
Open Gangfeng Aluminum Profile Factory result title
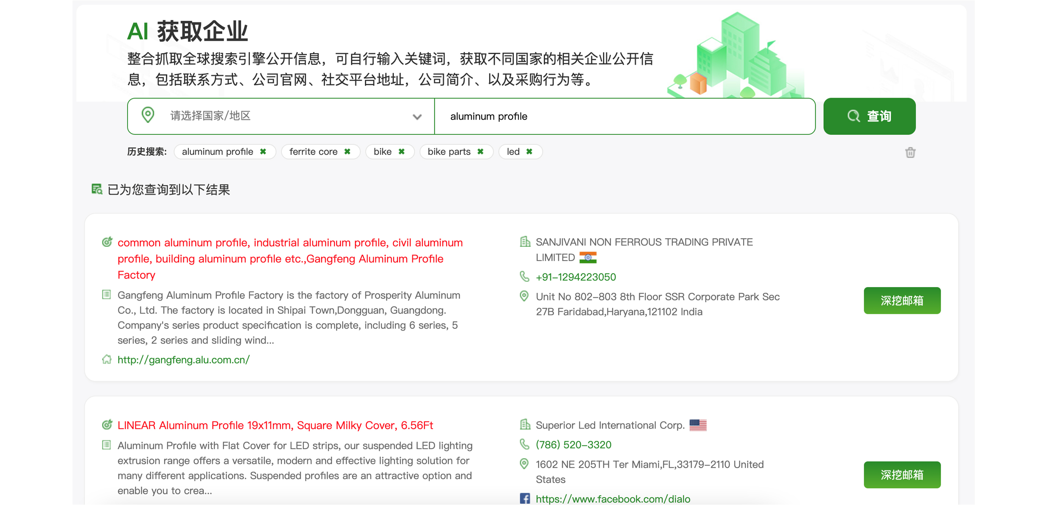tap(290, 259)
